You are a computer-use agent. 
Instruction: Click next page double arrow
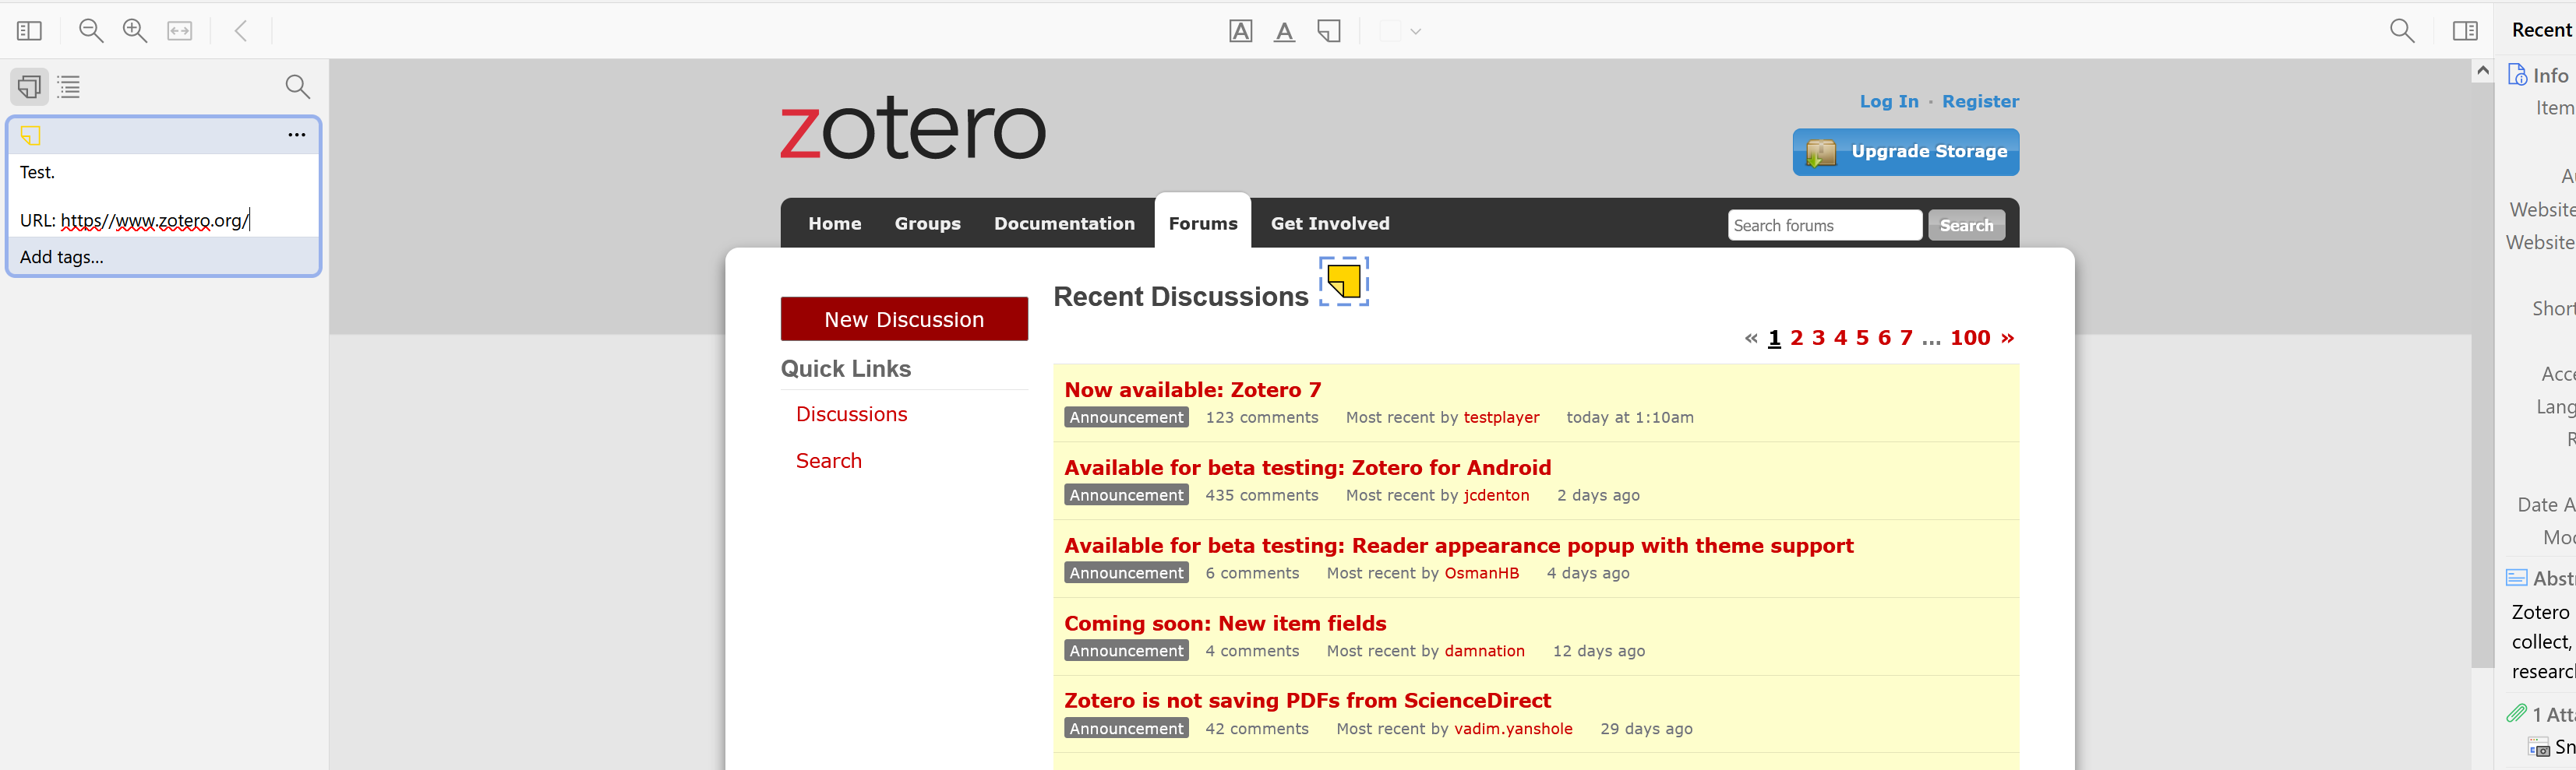coord(2006,338)
